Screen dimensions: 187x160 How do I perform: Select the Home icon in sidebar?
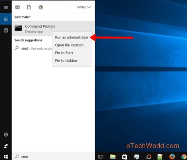tap(6, 19)
